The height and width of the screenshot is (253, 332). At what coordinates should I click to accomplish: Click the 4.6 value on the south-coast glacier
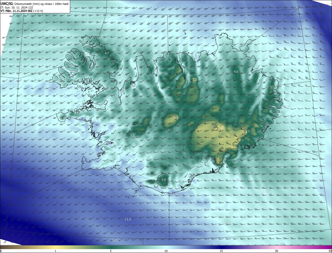click(x=164, y=180)
